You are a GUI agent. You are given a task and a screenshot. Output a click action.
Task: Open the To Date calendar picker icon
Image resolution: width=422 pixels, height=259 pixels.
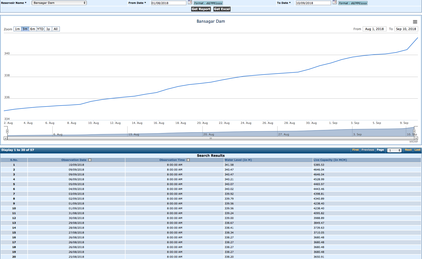tap(334, 2)
